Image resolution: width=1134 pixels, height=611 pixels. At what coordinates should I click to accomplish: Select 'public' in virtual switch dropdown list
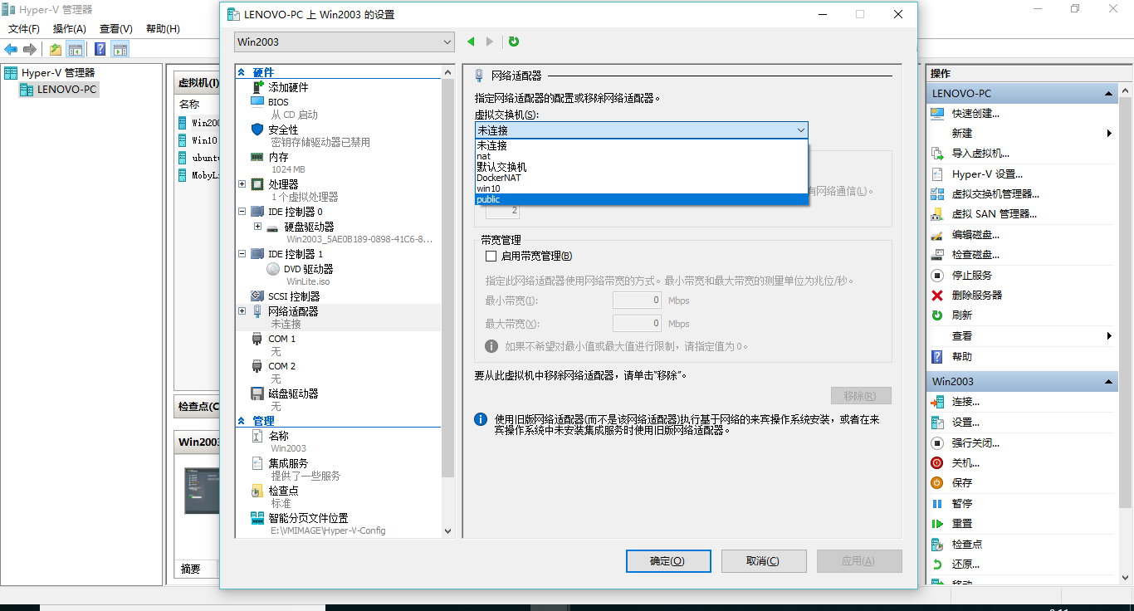coord(641,199)
